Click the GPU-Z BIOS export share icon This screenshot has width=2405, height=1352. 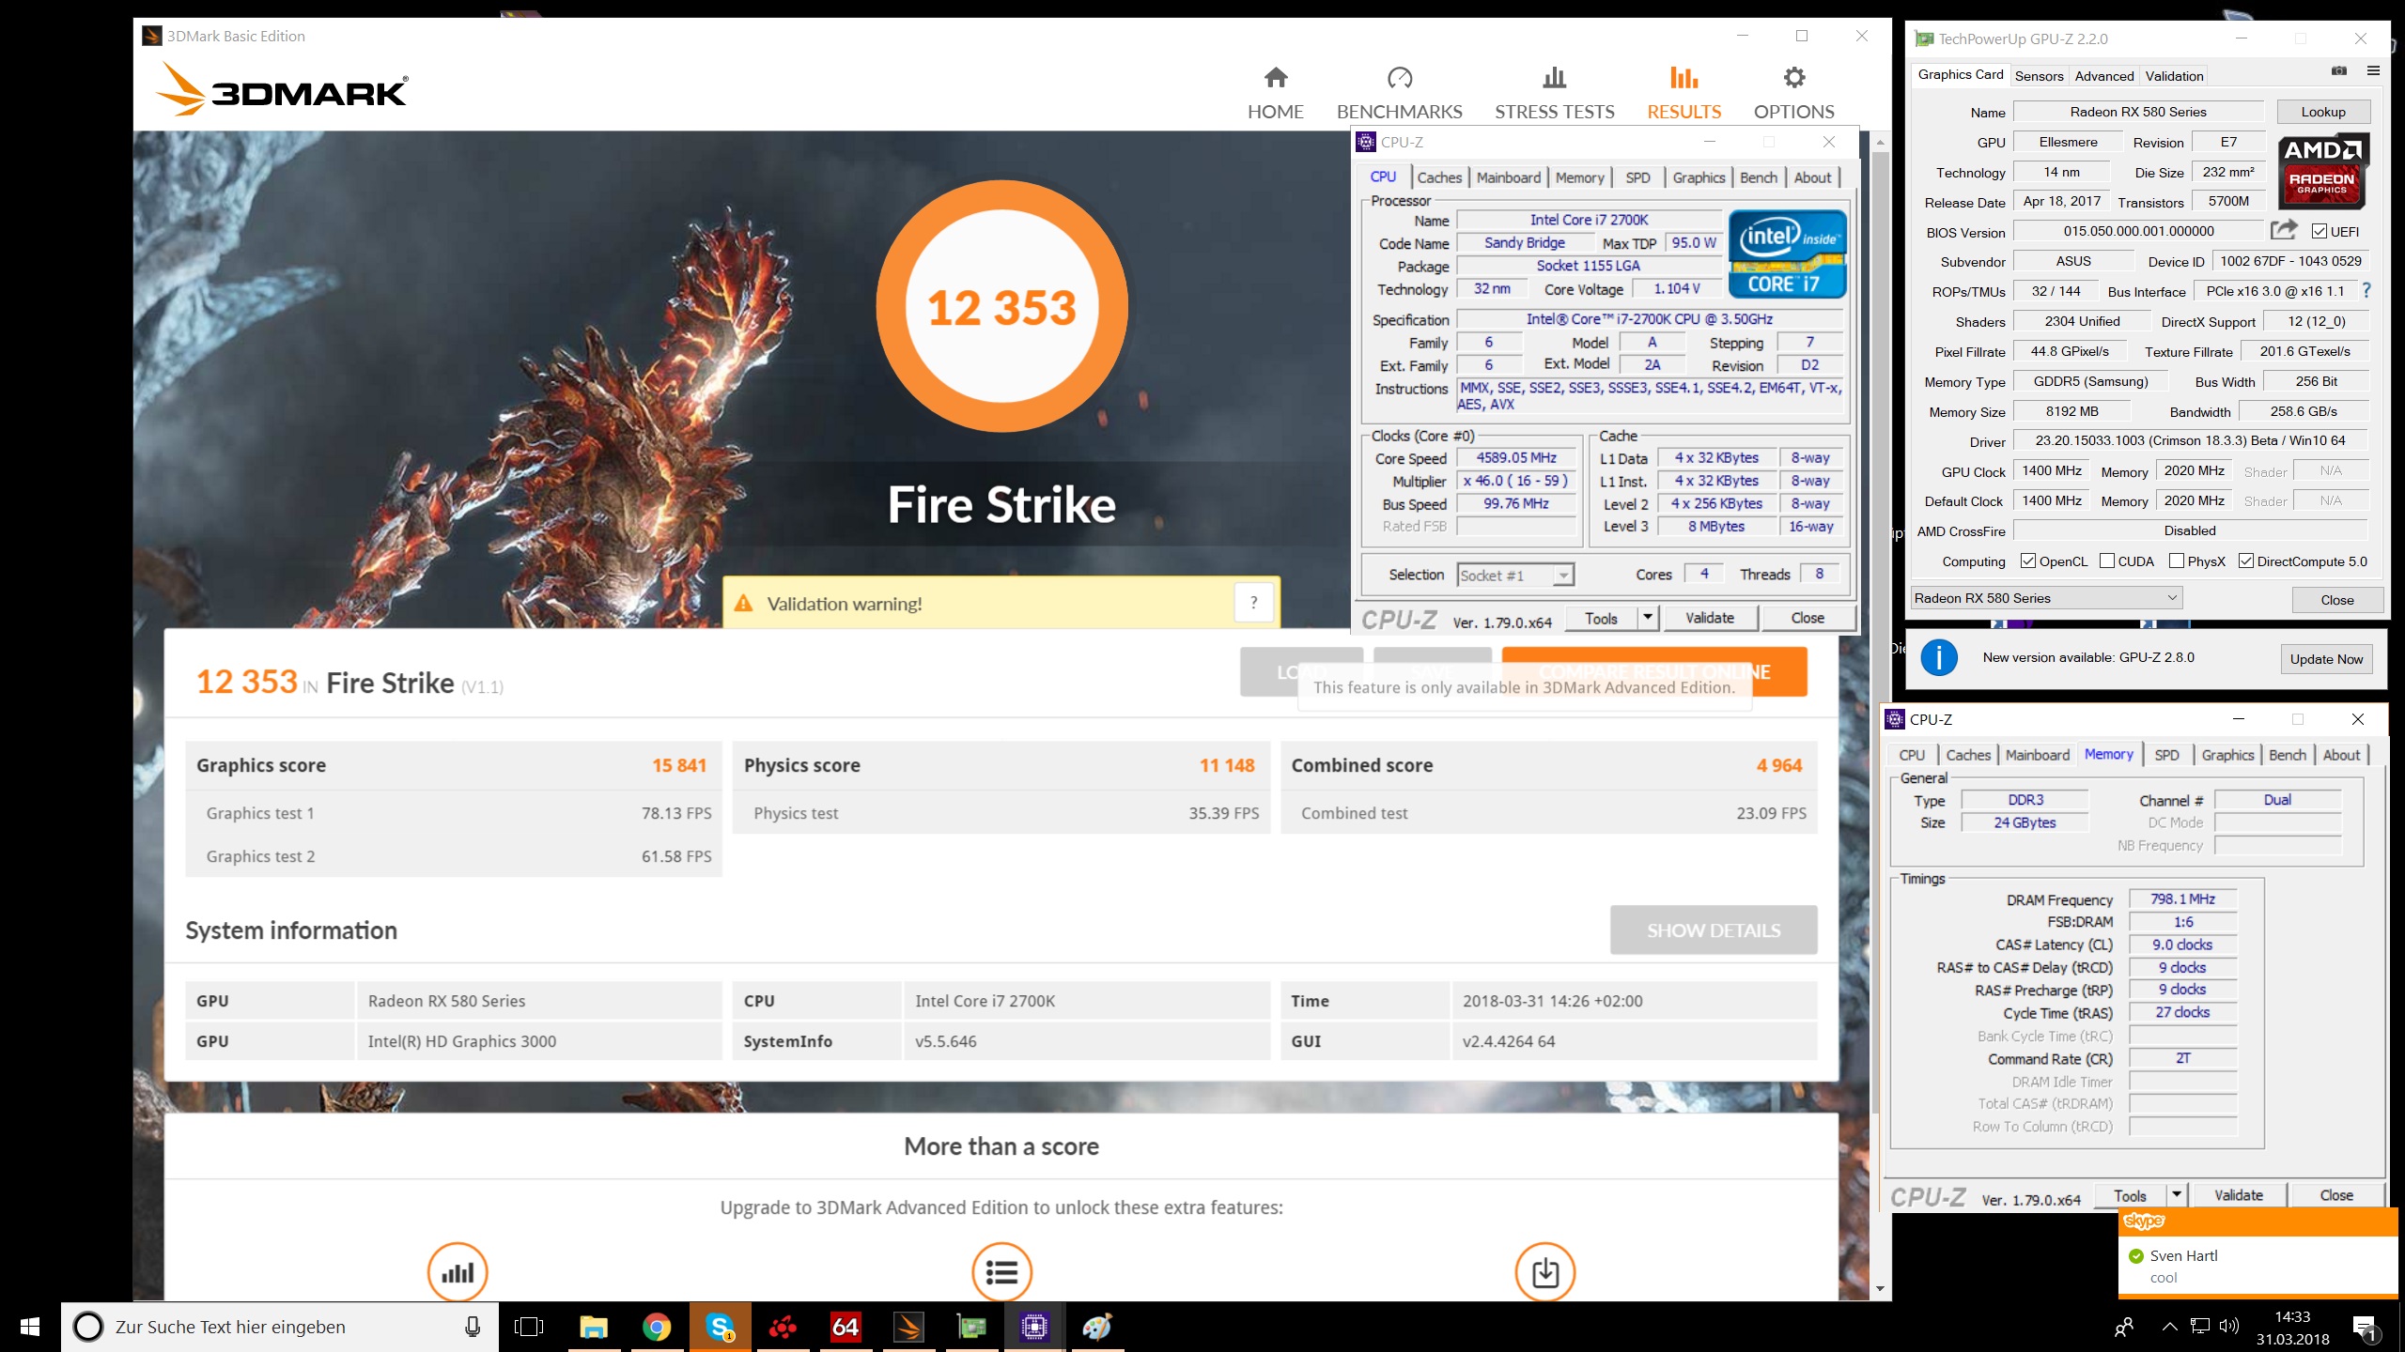(2284, 230)
